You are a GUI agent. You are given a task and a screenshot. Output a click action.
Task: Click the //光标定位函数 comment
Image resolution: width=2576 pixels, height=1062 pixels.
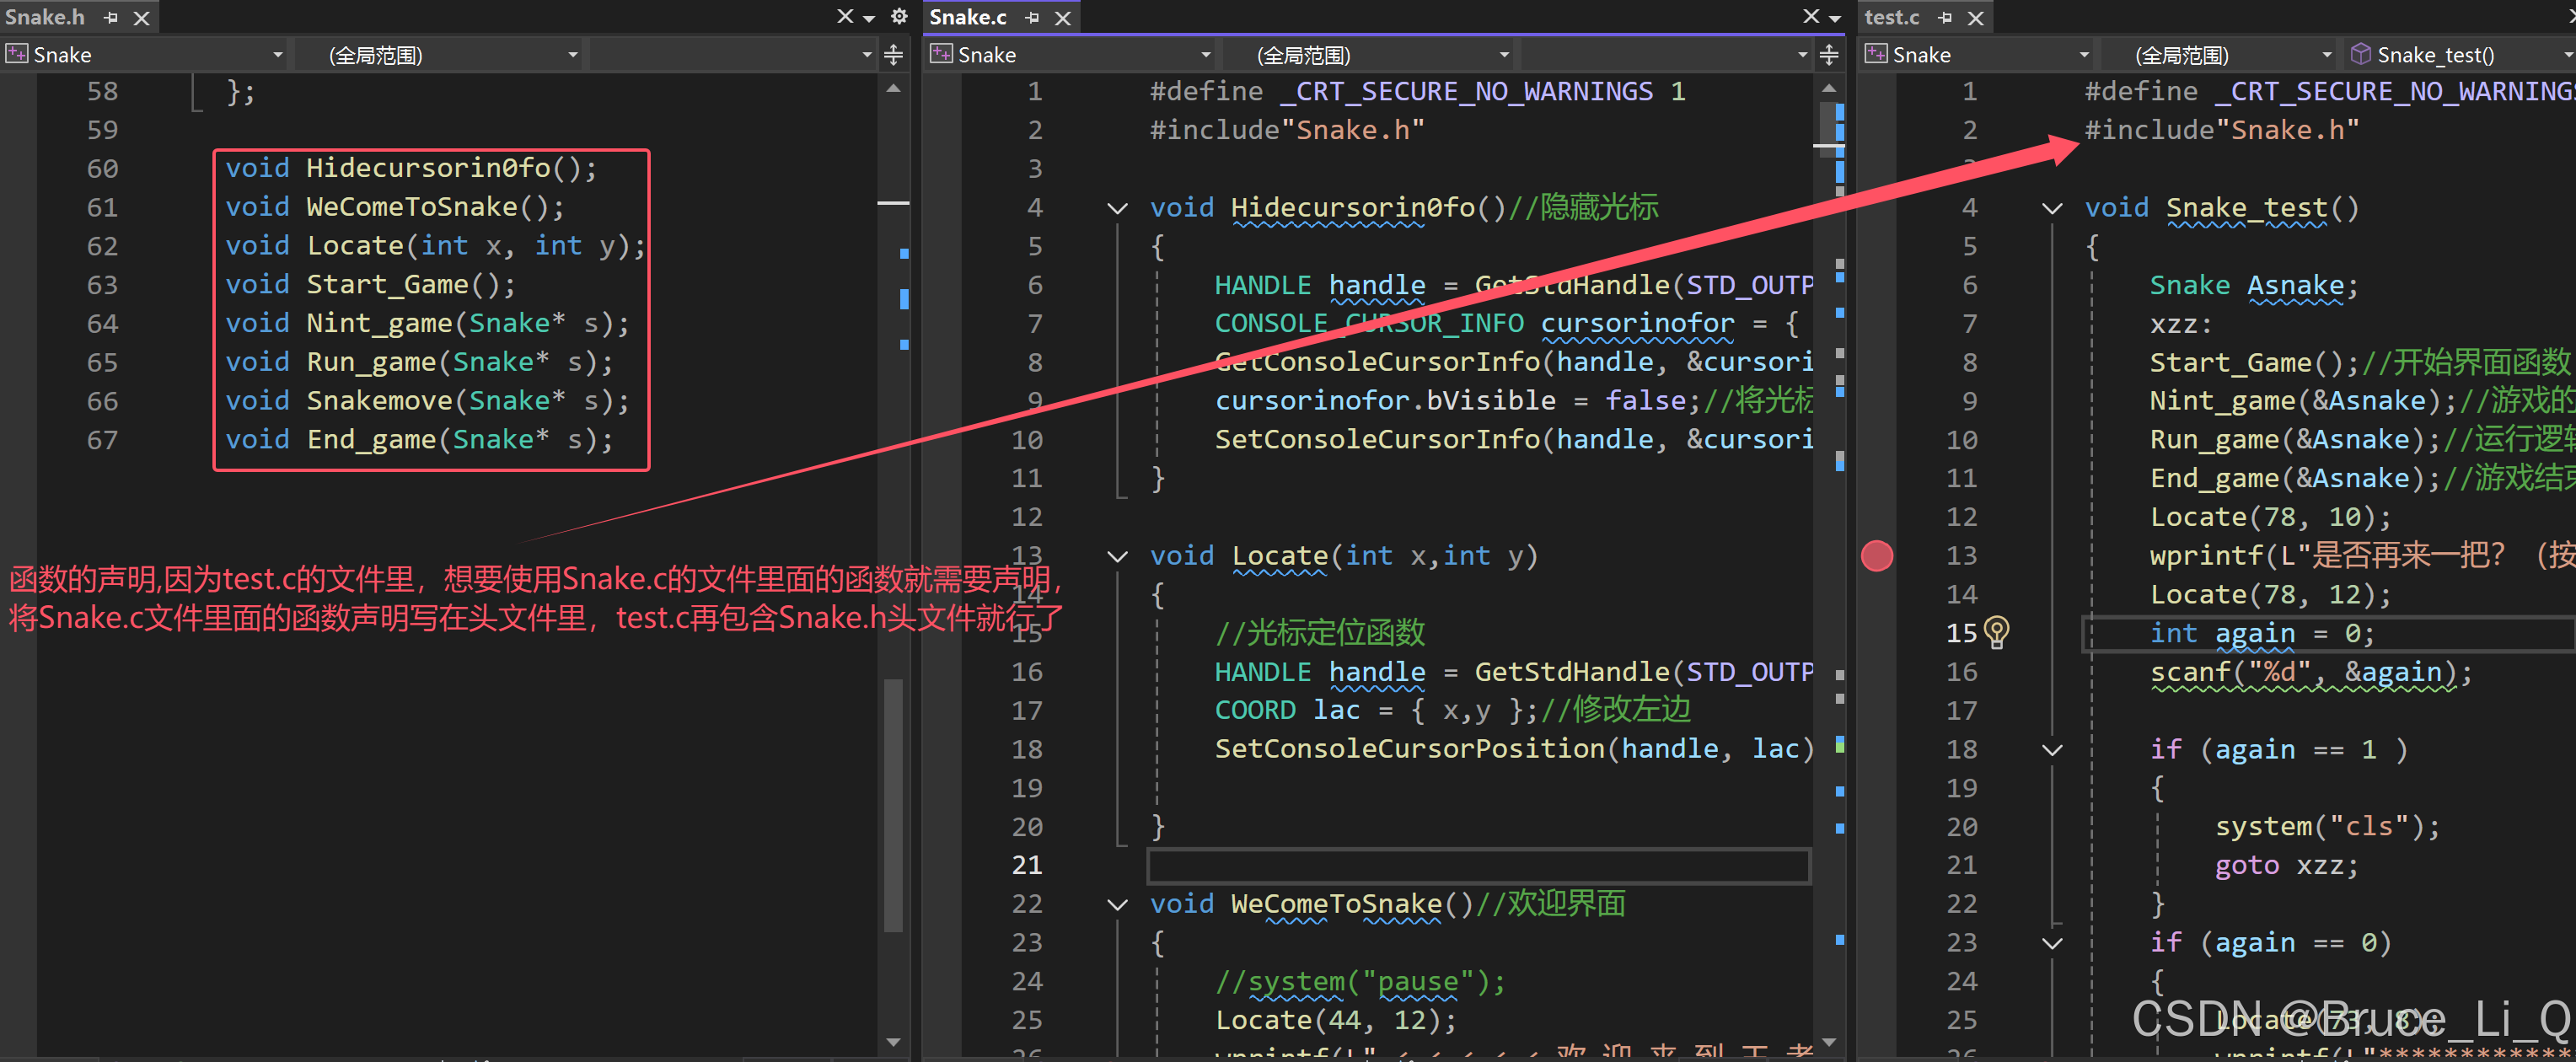coord(1320,633)
